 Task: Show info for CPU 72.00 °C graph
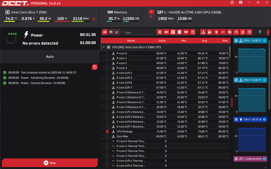[264, 80]
